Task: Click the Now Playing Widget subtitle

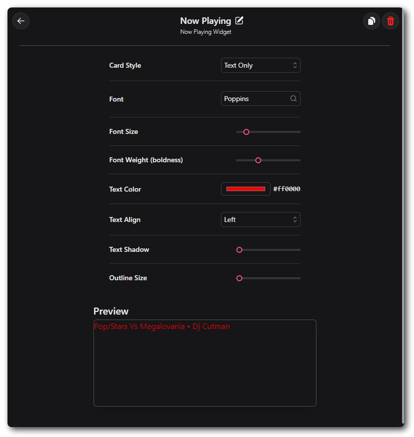Action: pyautogui.click(x=206, y=32)
